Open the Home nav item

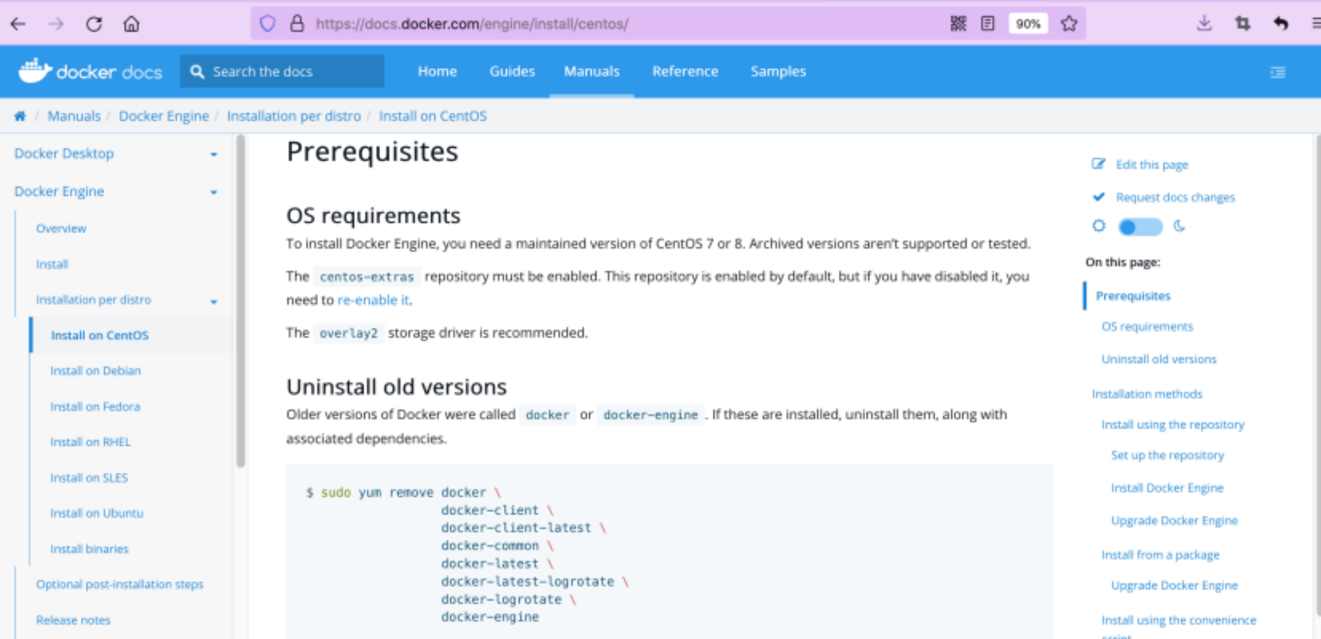click(437, 71)
